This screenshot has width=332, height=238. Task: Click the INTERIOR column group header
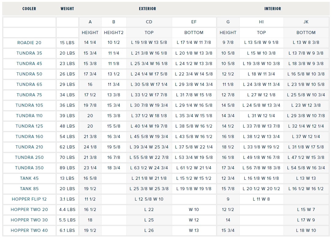(272, 9)
